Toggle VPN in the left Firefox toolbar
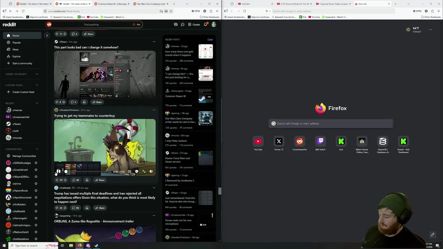443x249 pixels. [x=196, y=11]
